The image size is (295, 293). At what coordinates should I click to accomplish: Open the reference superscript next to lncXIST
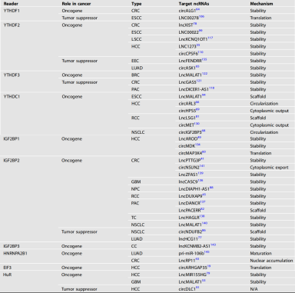[195, 24]
